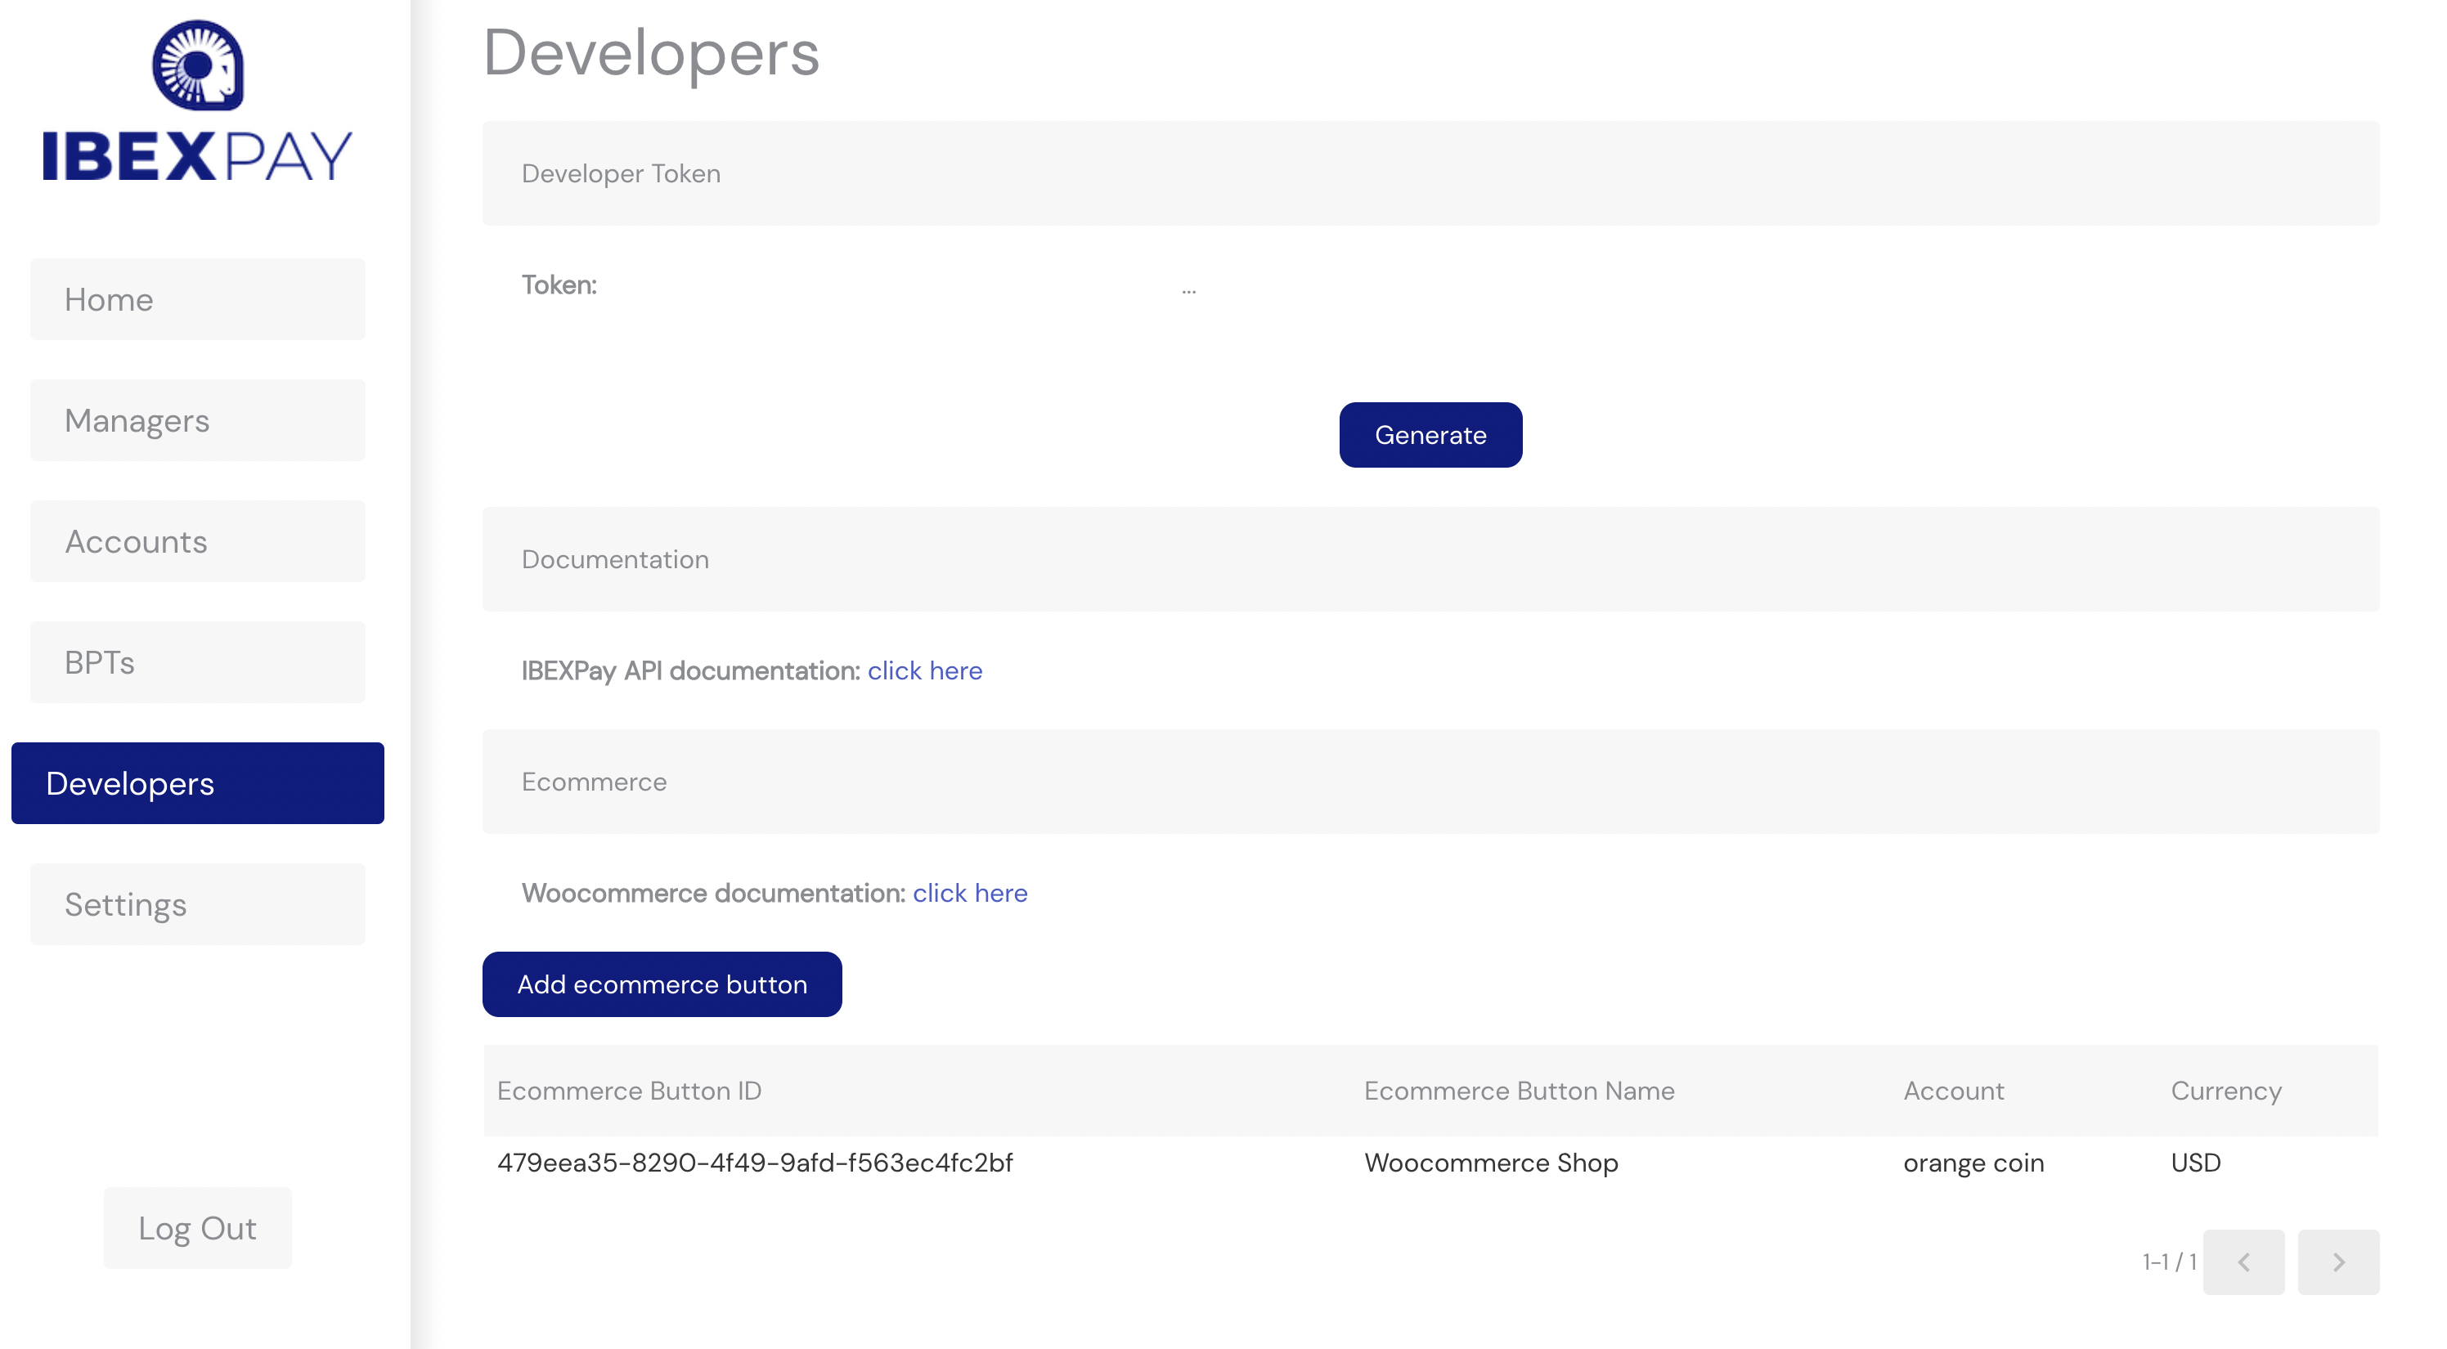Go to previous page chevron arrow
Screen dimensions: 2447x1349
coord(2243,1262)
